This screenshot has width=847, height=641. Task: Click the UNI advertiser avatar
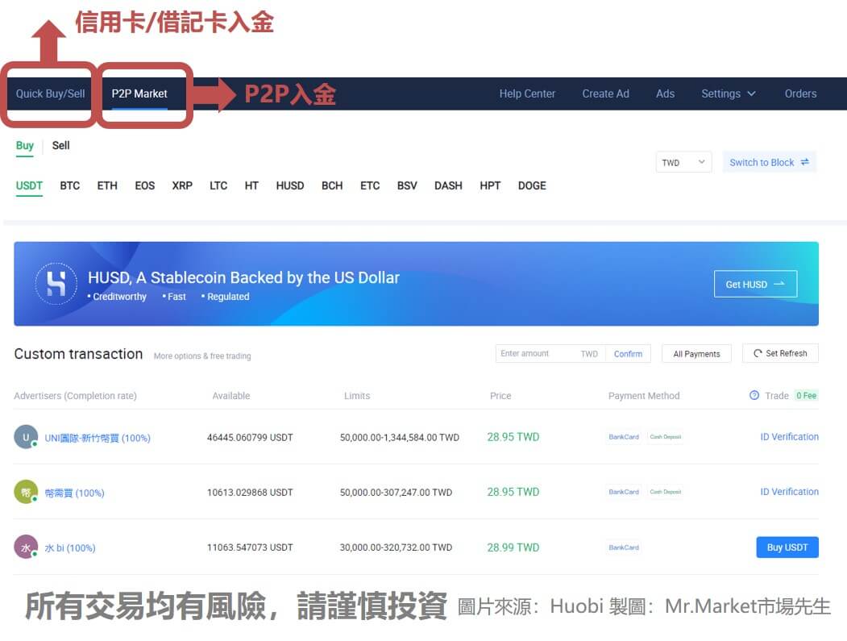point(26,437)
